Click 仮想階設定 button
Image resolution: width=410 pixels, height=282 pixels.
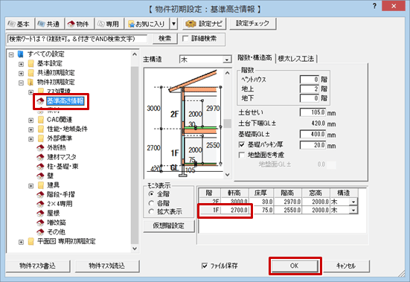tap(169, 225)
